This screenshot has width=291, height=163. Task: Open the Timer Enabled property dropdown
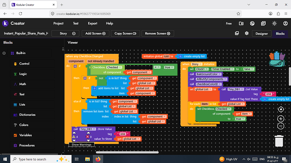pyautogui.click(x=223, y=69)
